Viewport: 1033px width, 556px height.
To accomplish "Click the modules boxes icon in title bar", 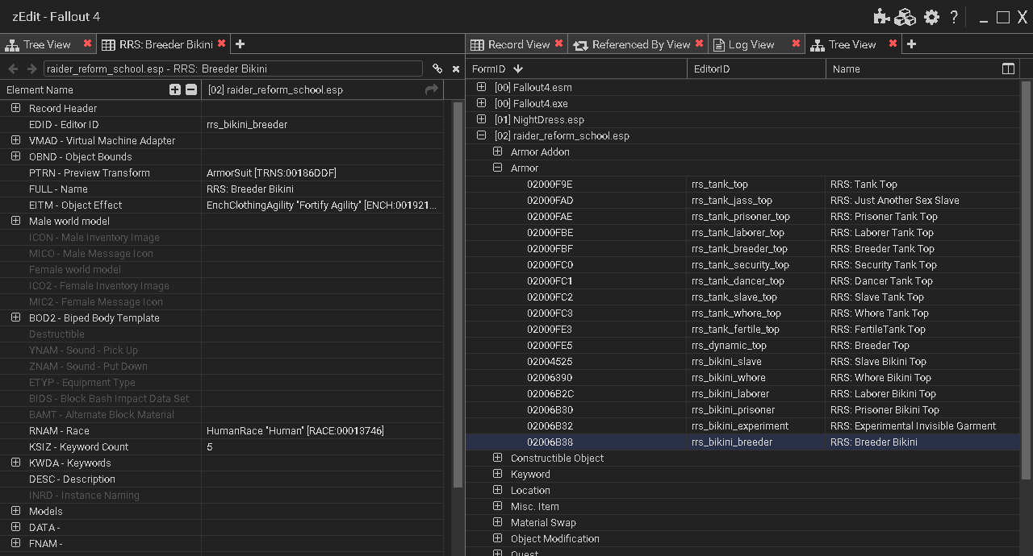I will pos(905,17).
